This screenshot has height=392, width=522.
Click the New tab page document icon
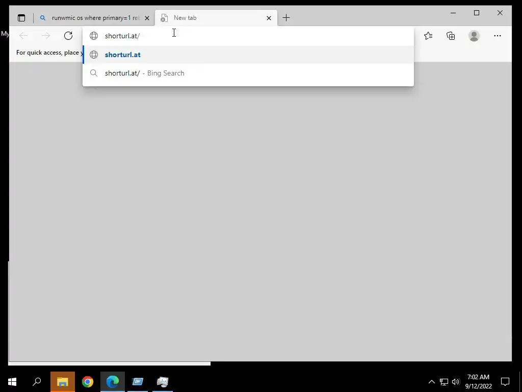pos(164,18)
